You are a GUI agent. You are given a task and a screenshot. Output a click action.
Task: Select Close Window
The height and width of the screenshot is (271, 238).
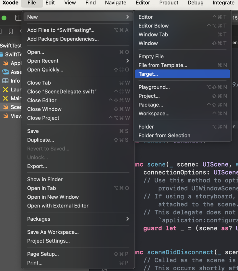tap(78, 109)
